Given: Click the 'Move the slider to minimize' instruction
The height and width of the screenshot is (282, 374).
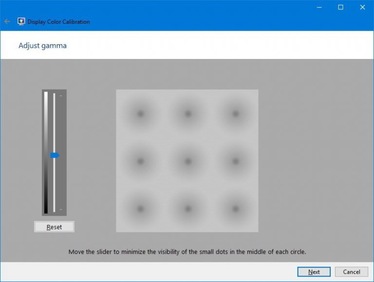Looking at the screenshot, I should pyautogui.click(x=187, y=252).
